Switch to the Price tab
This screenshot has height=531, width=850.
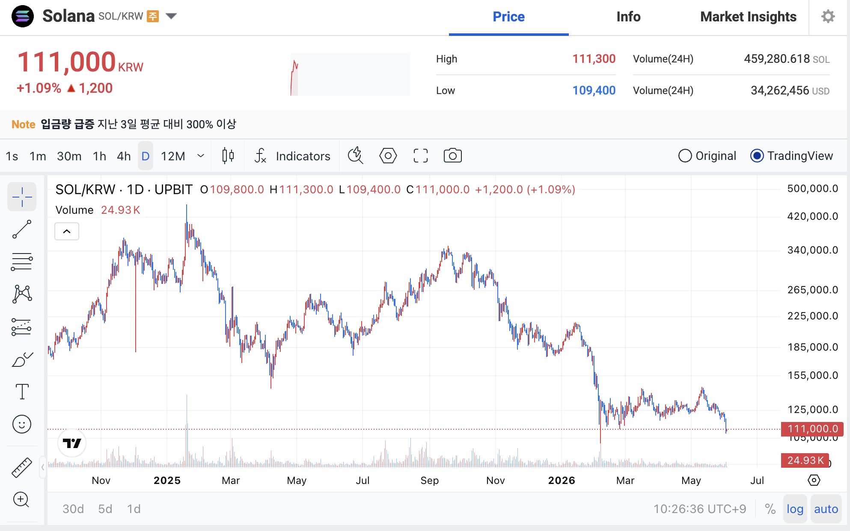(x=508, y=17)
